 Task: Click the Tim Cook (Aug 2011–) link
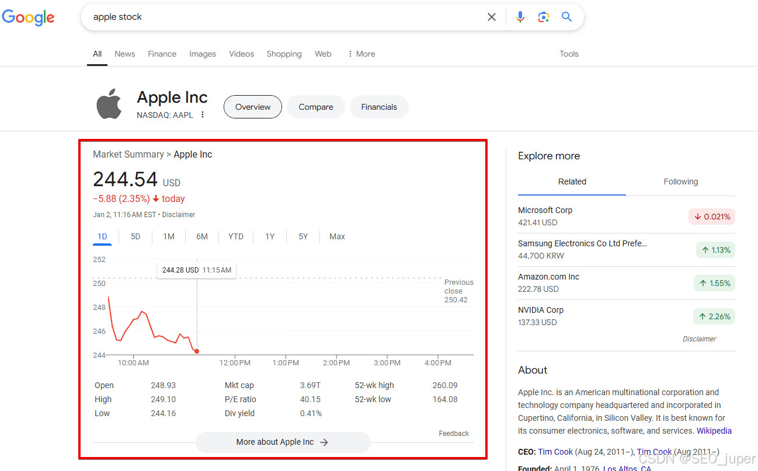(655, 452)
